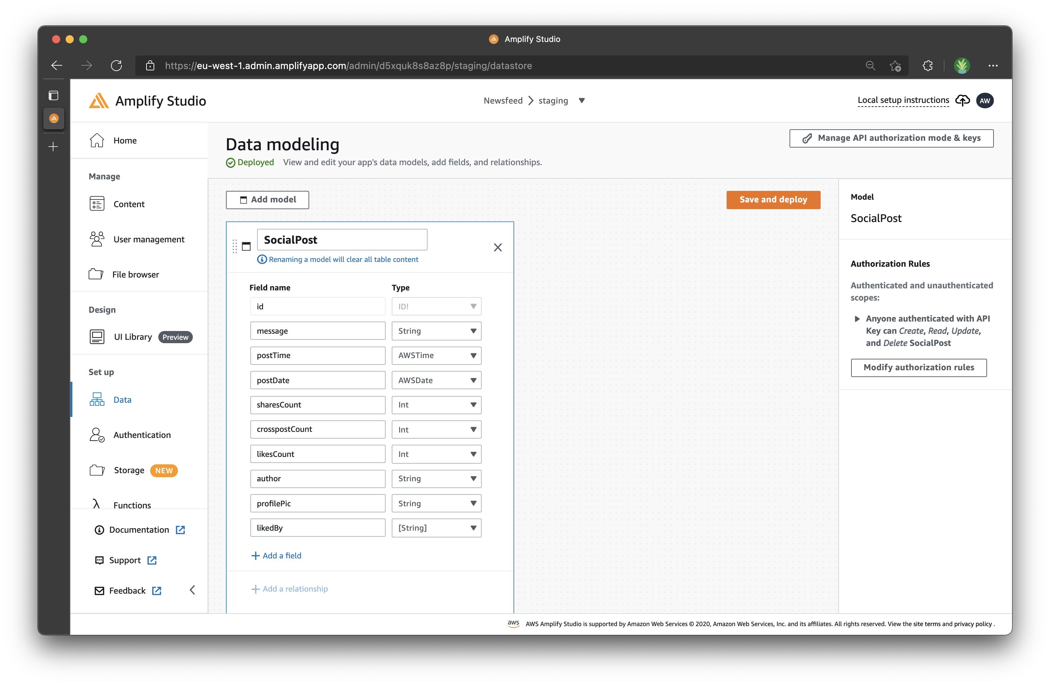
Task: Click Save and deploy
Action: coord(773,199)
